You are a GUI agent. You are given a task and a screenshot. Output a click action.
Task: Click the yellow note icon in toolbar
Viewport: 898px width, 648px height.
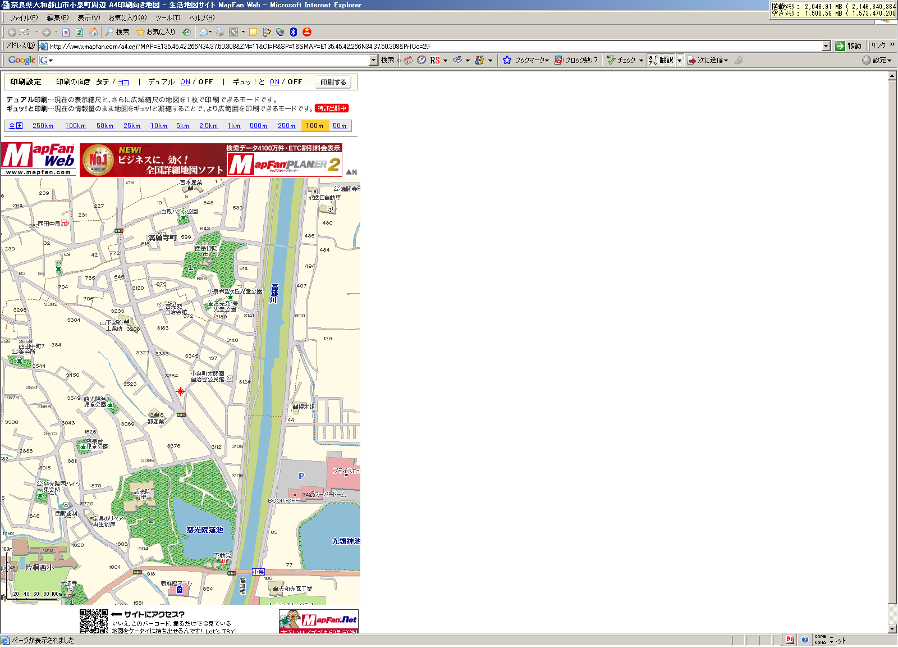coord(253,32)
